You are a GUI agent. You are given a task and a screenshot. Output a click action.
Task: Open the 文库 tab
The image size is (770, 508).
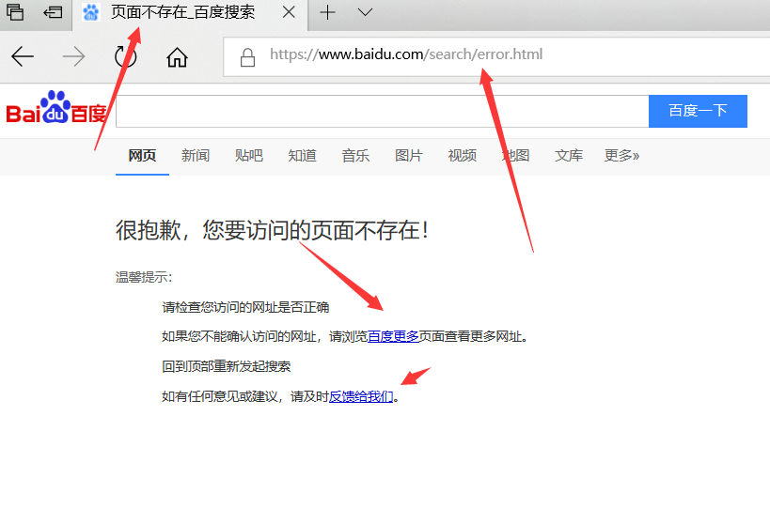(x=569, y=156)
